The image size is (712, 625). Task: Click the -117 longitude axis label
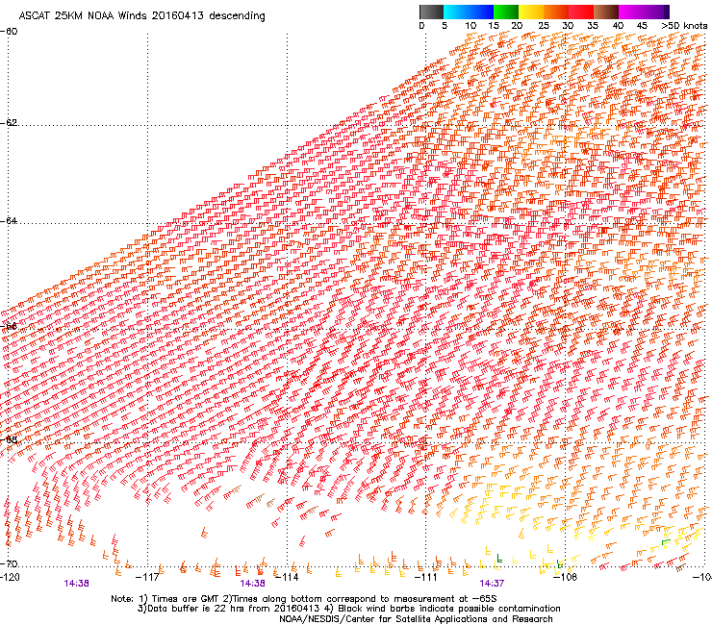147,577
